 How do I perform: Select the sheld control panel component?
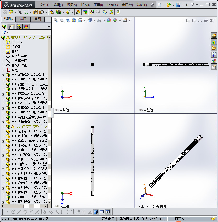pyautogui.click(x=32, y=141)
